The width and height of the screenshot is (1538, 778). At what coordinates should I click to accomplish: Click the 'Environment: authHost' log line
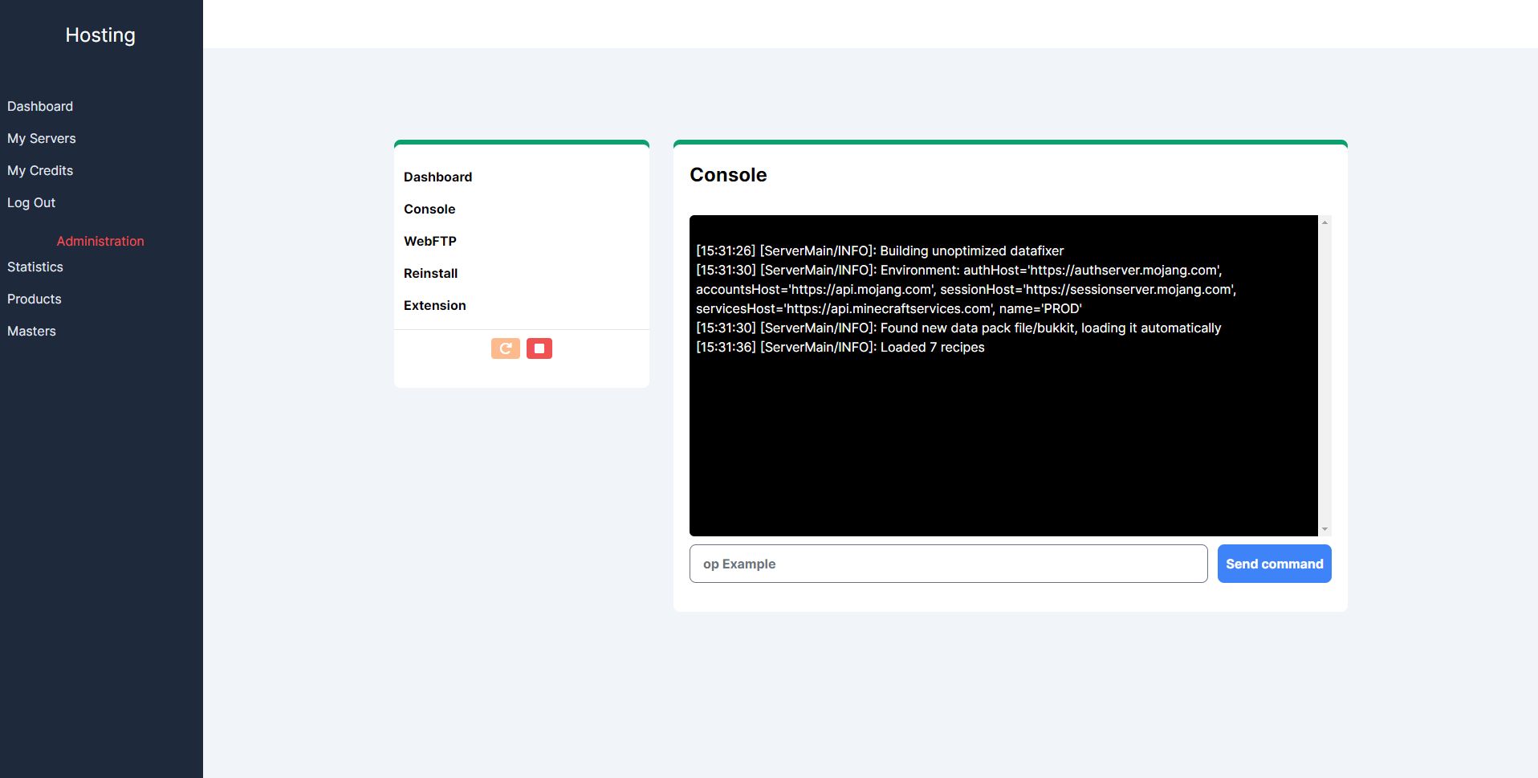pyautogui.click(x=959, y=270)
